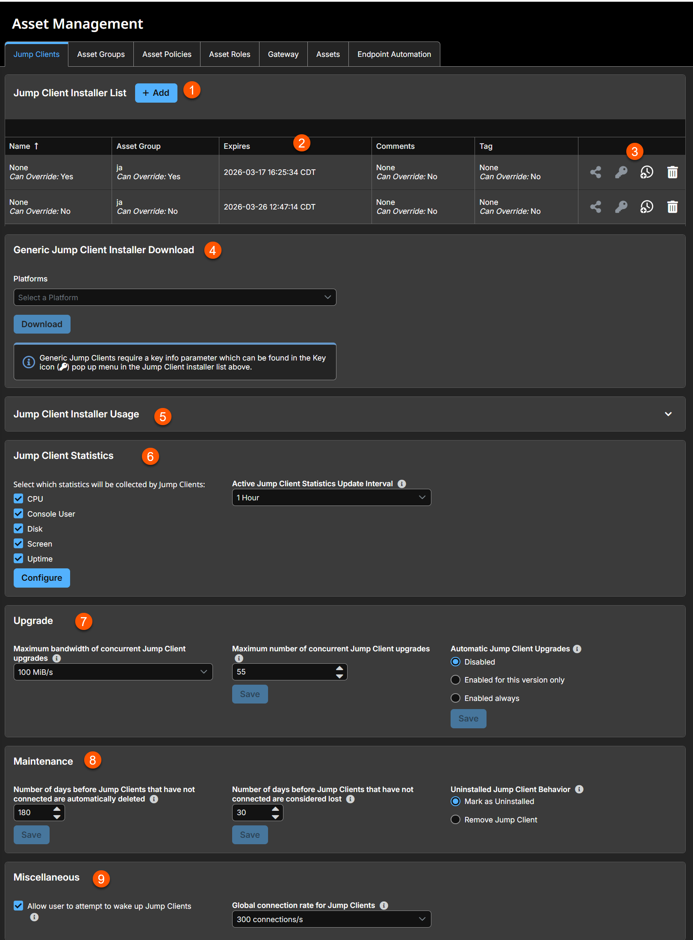Open the key info popup for the first installer
Image resolution: width=693 pixels, height=940 pixels.
tap(621, 172)
